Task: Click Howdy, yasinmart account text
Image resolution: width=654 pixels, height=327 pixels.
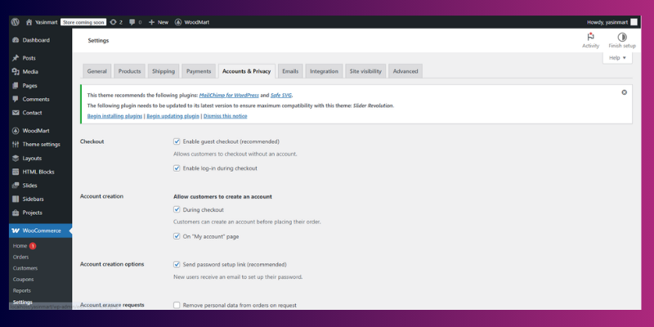Action: point(607,22)
